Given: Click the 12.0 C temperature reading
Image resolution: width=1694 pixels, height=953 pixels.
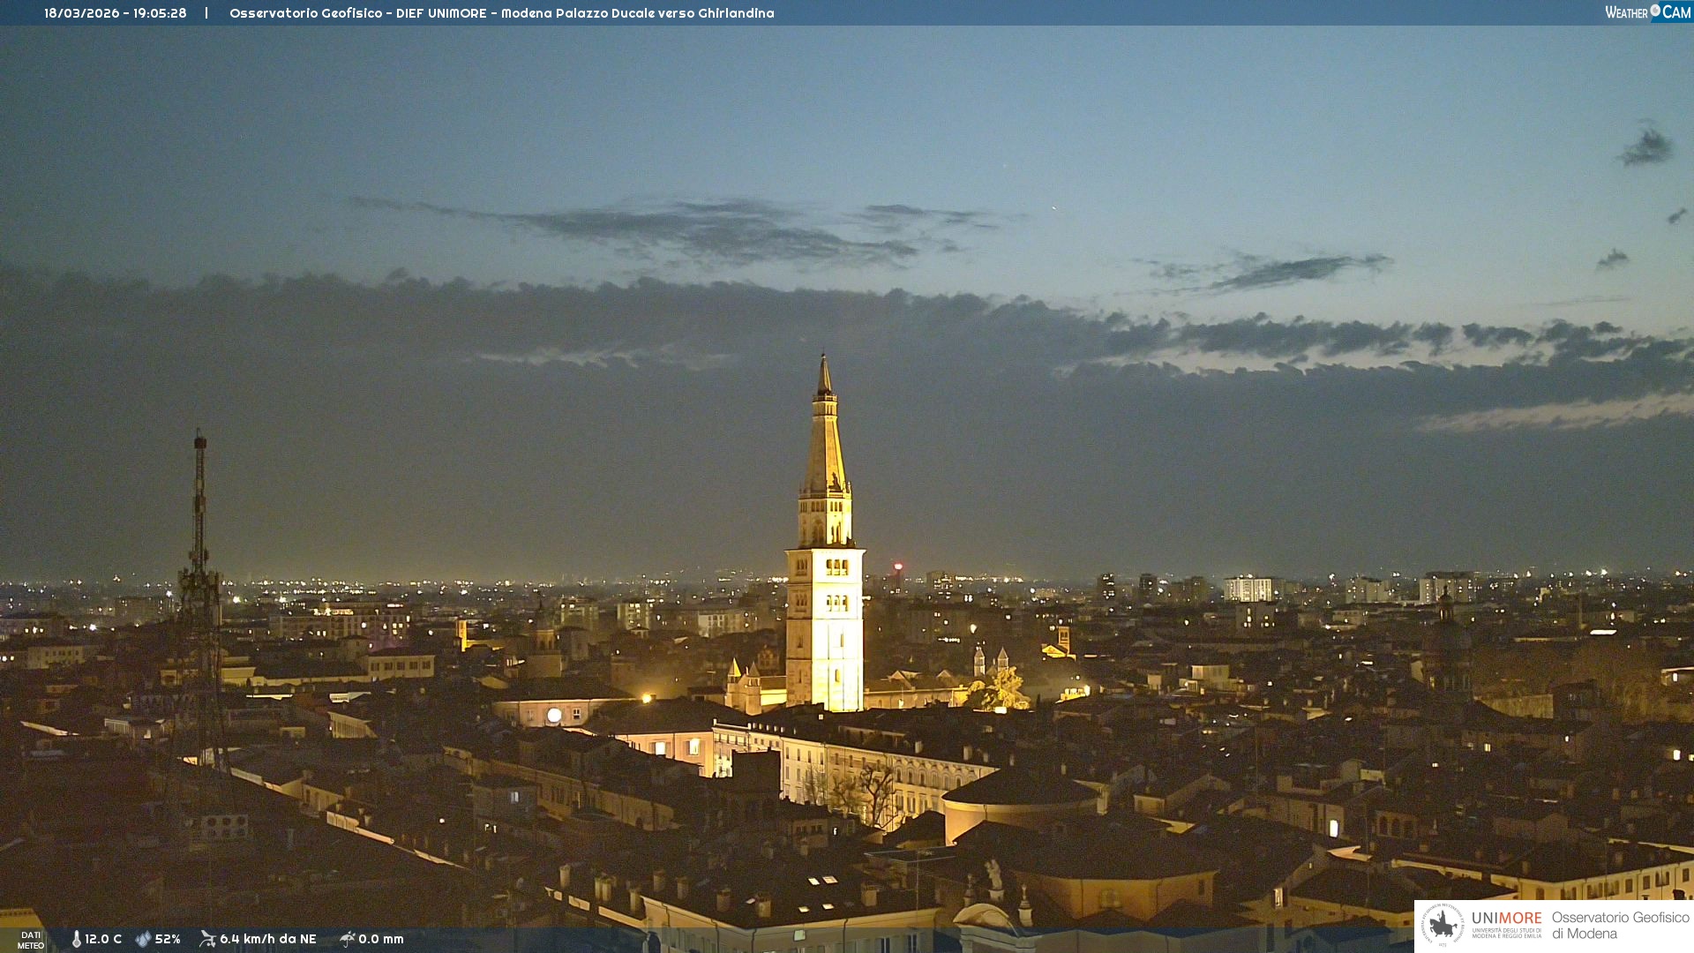Looking at the screenshot, I should click(103, 939).
